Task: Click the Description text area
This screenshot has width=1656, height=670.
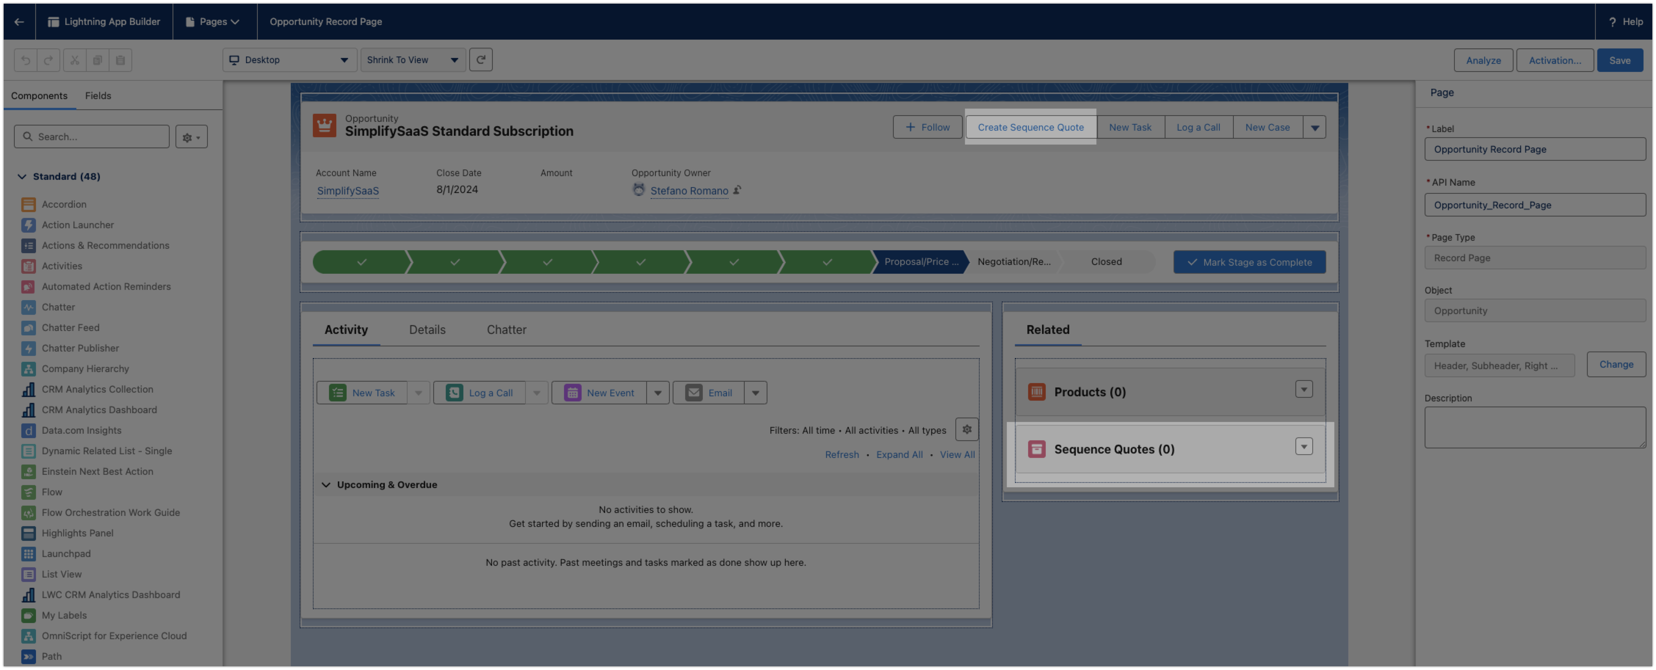Action: pos(1534,427)
